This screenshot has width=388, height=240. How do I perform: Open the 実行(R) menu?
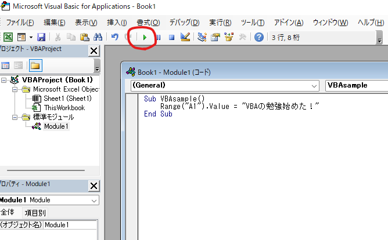coord(220,23)
